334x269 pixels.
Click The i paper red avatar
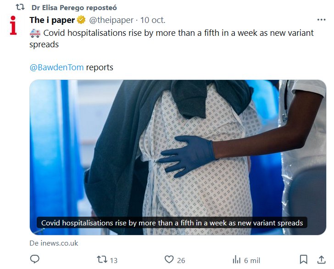(x=13, y=26)
